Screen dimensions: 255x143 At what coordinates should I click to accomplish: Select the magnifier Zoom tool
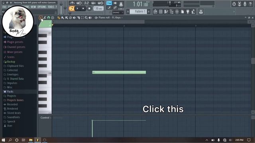coord(86,17)
